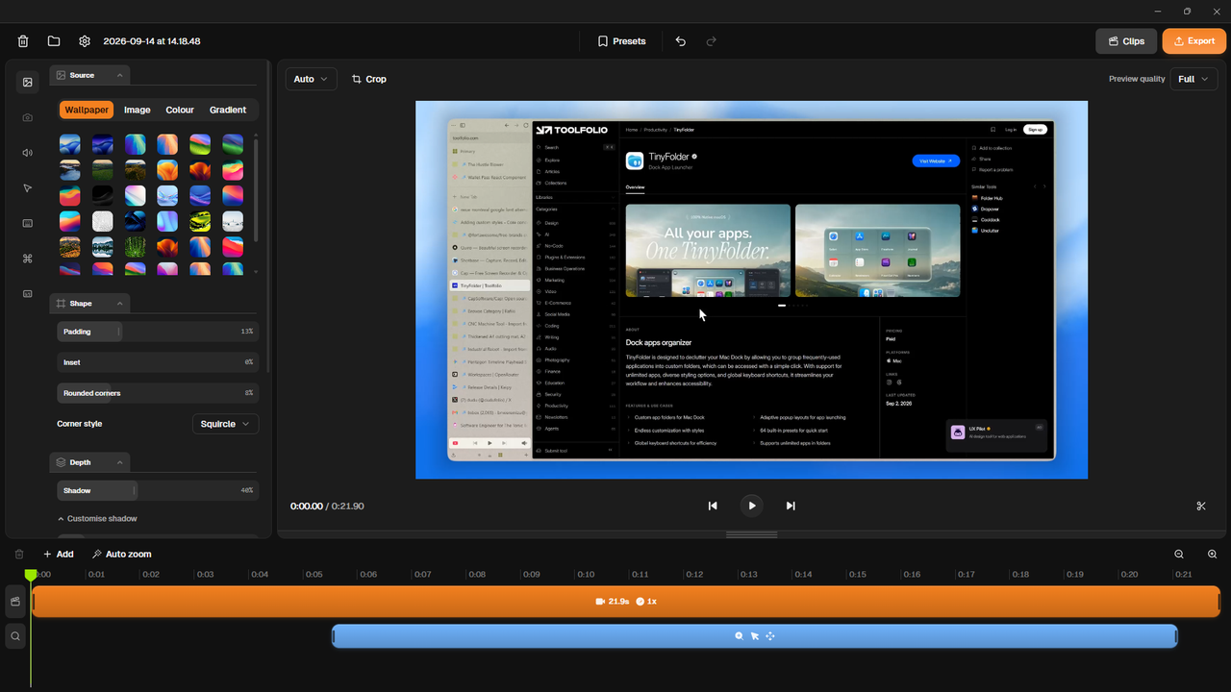Open the Squircle corner style dropdown
Image resolution: width=1231 pixels, height=692 pixels.
pos(225,424)
